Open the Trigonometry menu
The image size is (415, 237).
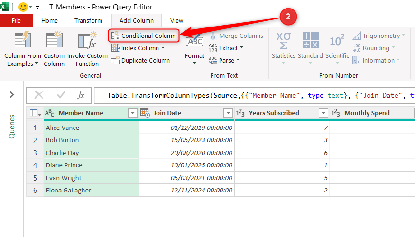tap(379, 36)
